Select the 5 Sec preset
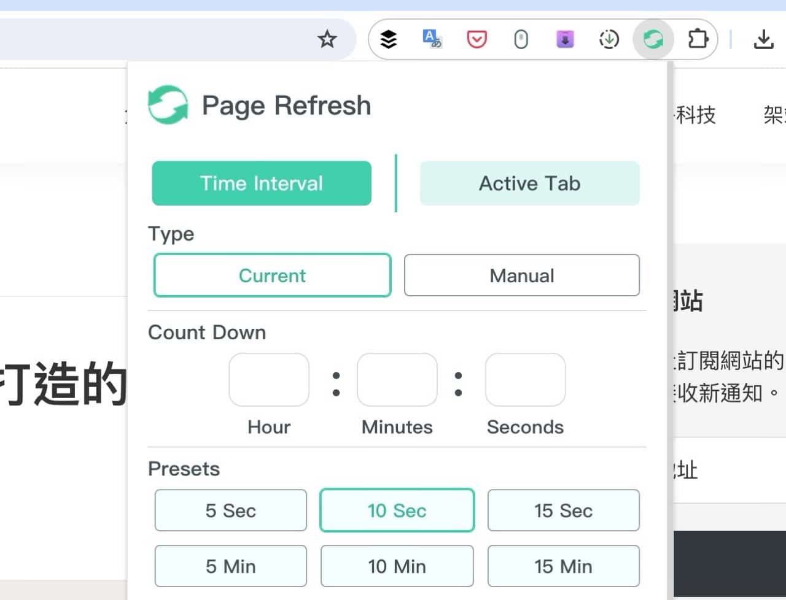This screenshot has height=600, width=786. 230,510
